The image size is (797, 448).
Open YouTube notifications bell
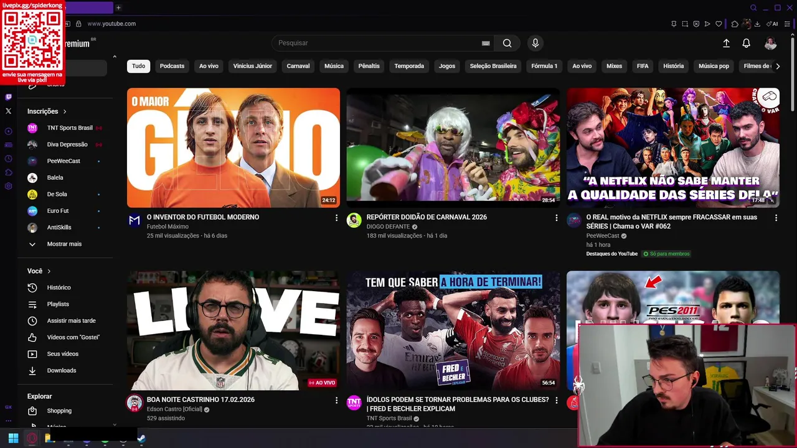[746, 43]
